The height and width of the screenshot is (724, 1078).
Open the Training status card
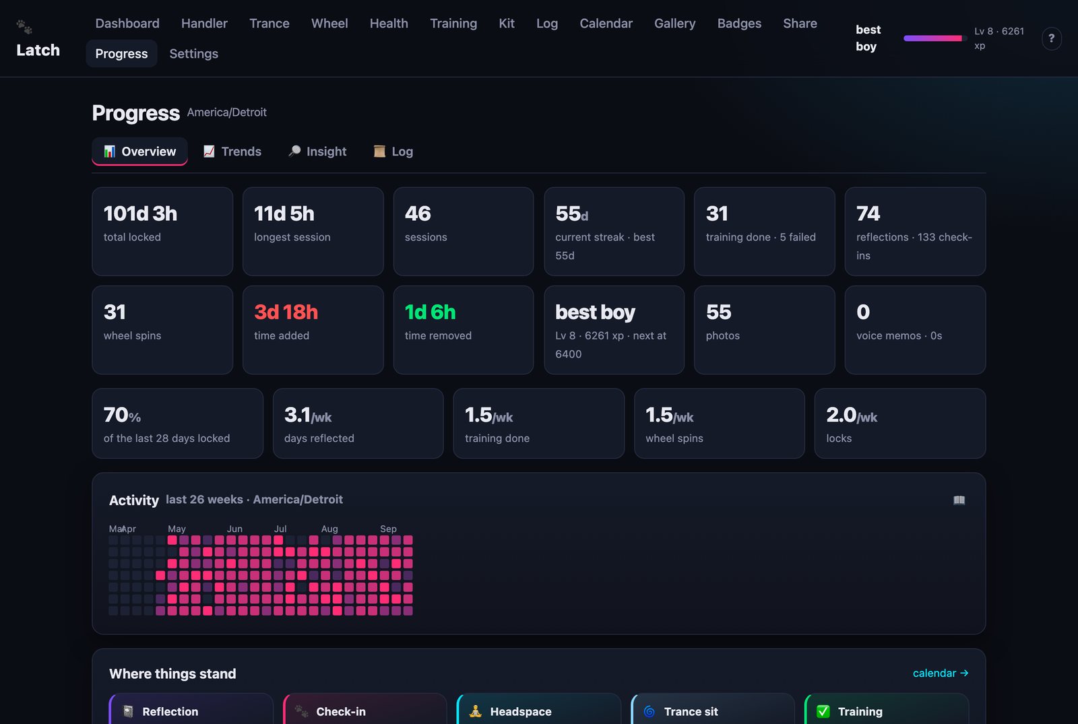point(887,709)
